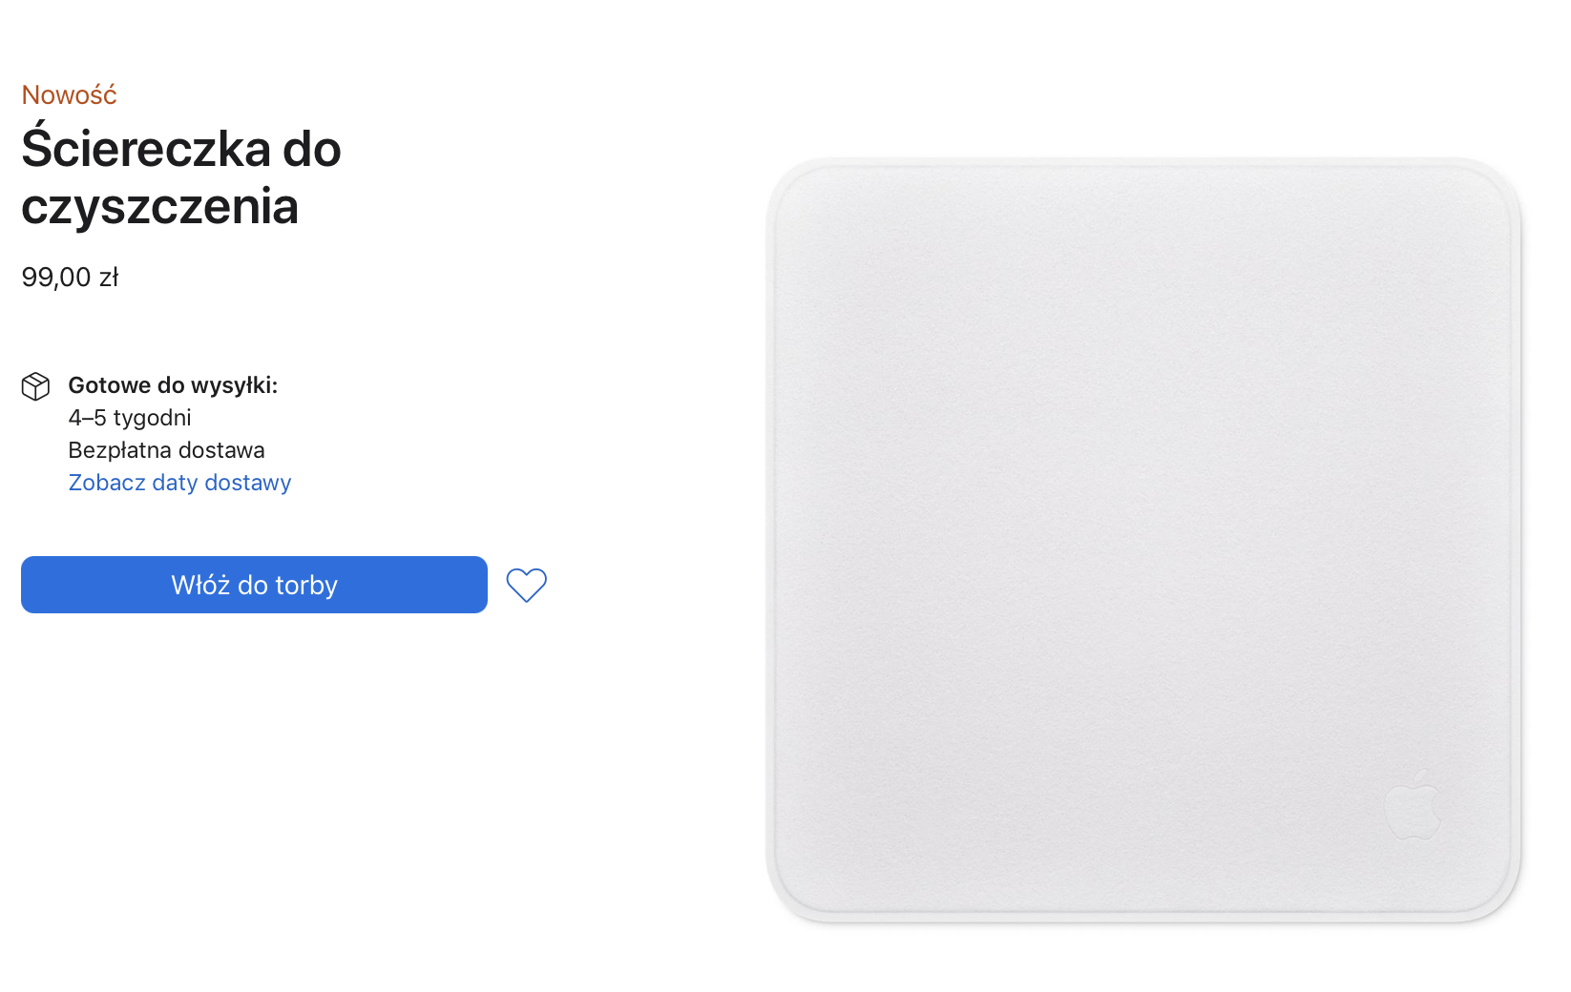Viewport: 1571px width, 992px height.
Task: Click the embossed Apple logo on the cloth
Action: 1413,805
